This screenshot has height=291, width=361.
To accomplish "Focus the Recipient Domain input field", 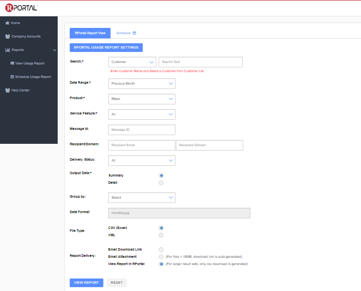I will click(x=210, y=145).
